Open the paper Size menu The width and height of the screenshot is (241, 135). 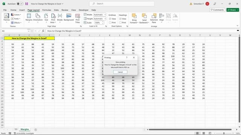46,18
